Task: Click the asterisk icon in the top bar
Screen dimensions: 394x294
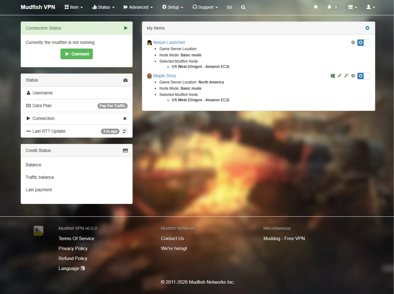Action: click(316, 7)
